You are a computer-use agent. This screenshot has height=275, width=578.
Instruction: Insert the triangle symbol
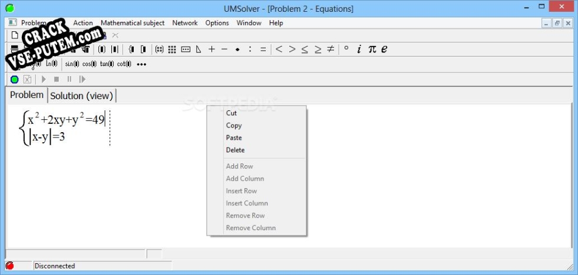click(x=199, y=49)
